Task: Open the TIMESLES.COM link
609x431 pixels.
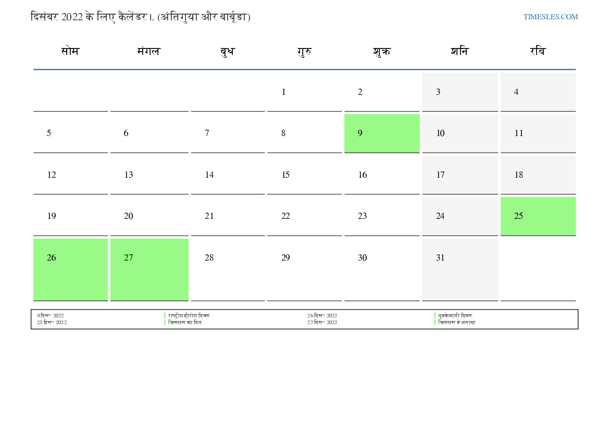Action: click(550, 17)
